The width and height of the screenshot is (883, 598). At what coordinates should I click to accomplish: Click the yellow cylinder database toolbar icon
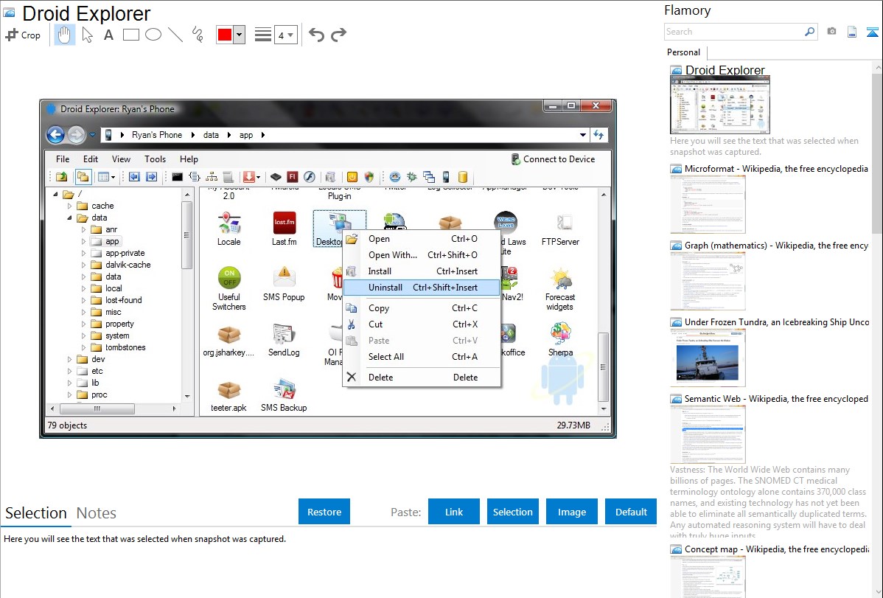point(462,177)
